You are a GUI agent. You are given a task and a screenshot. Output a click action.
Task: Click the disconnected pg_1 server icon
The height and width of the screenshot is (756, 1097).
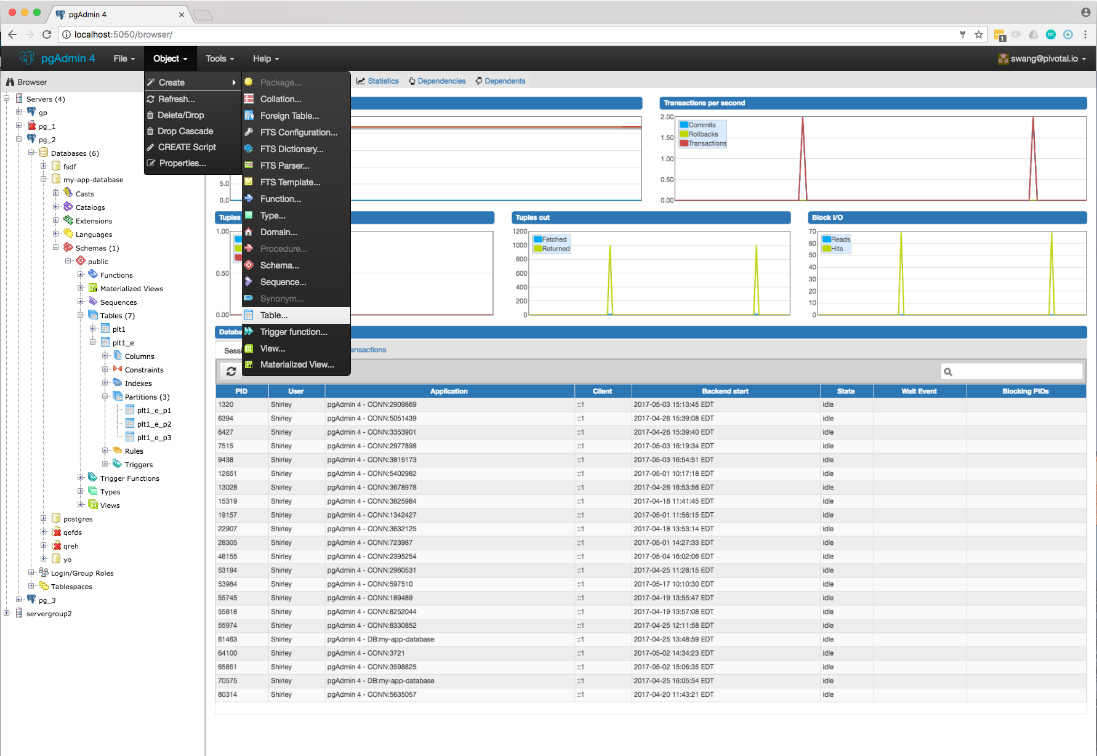click(x=31, y=126)
